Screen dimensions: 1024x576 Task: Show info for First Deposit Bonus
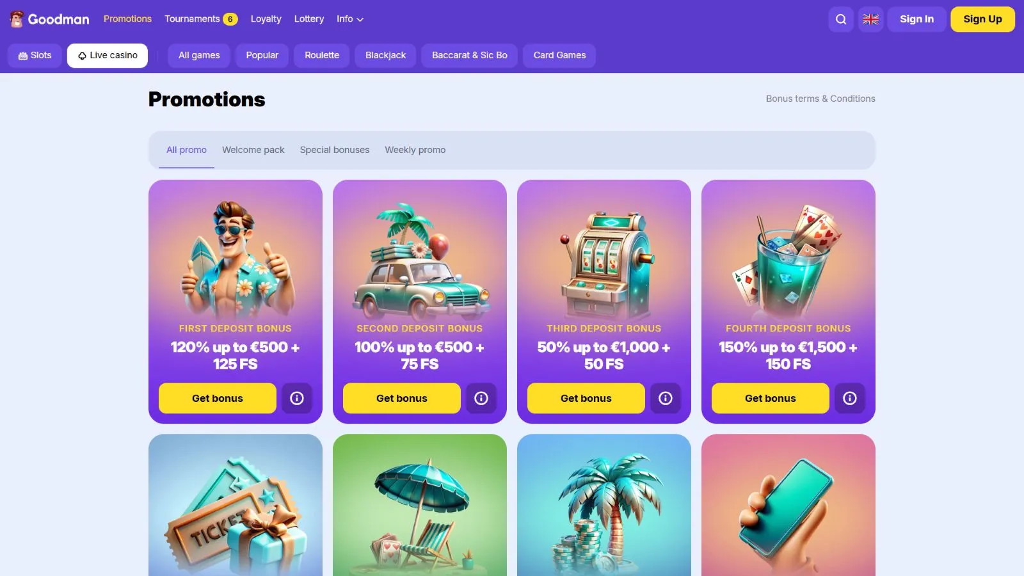tap(297, 398)
